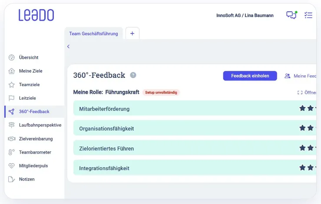Click the Teambarometer thermometer icon
This screenshot has width=321, height=204.
coord(11,152)
